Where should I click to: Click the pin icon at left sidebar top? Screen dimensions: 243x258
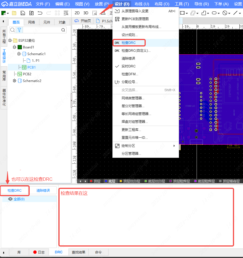pyautogui.click(x=3, y=22)
